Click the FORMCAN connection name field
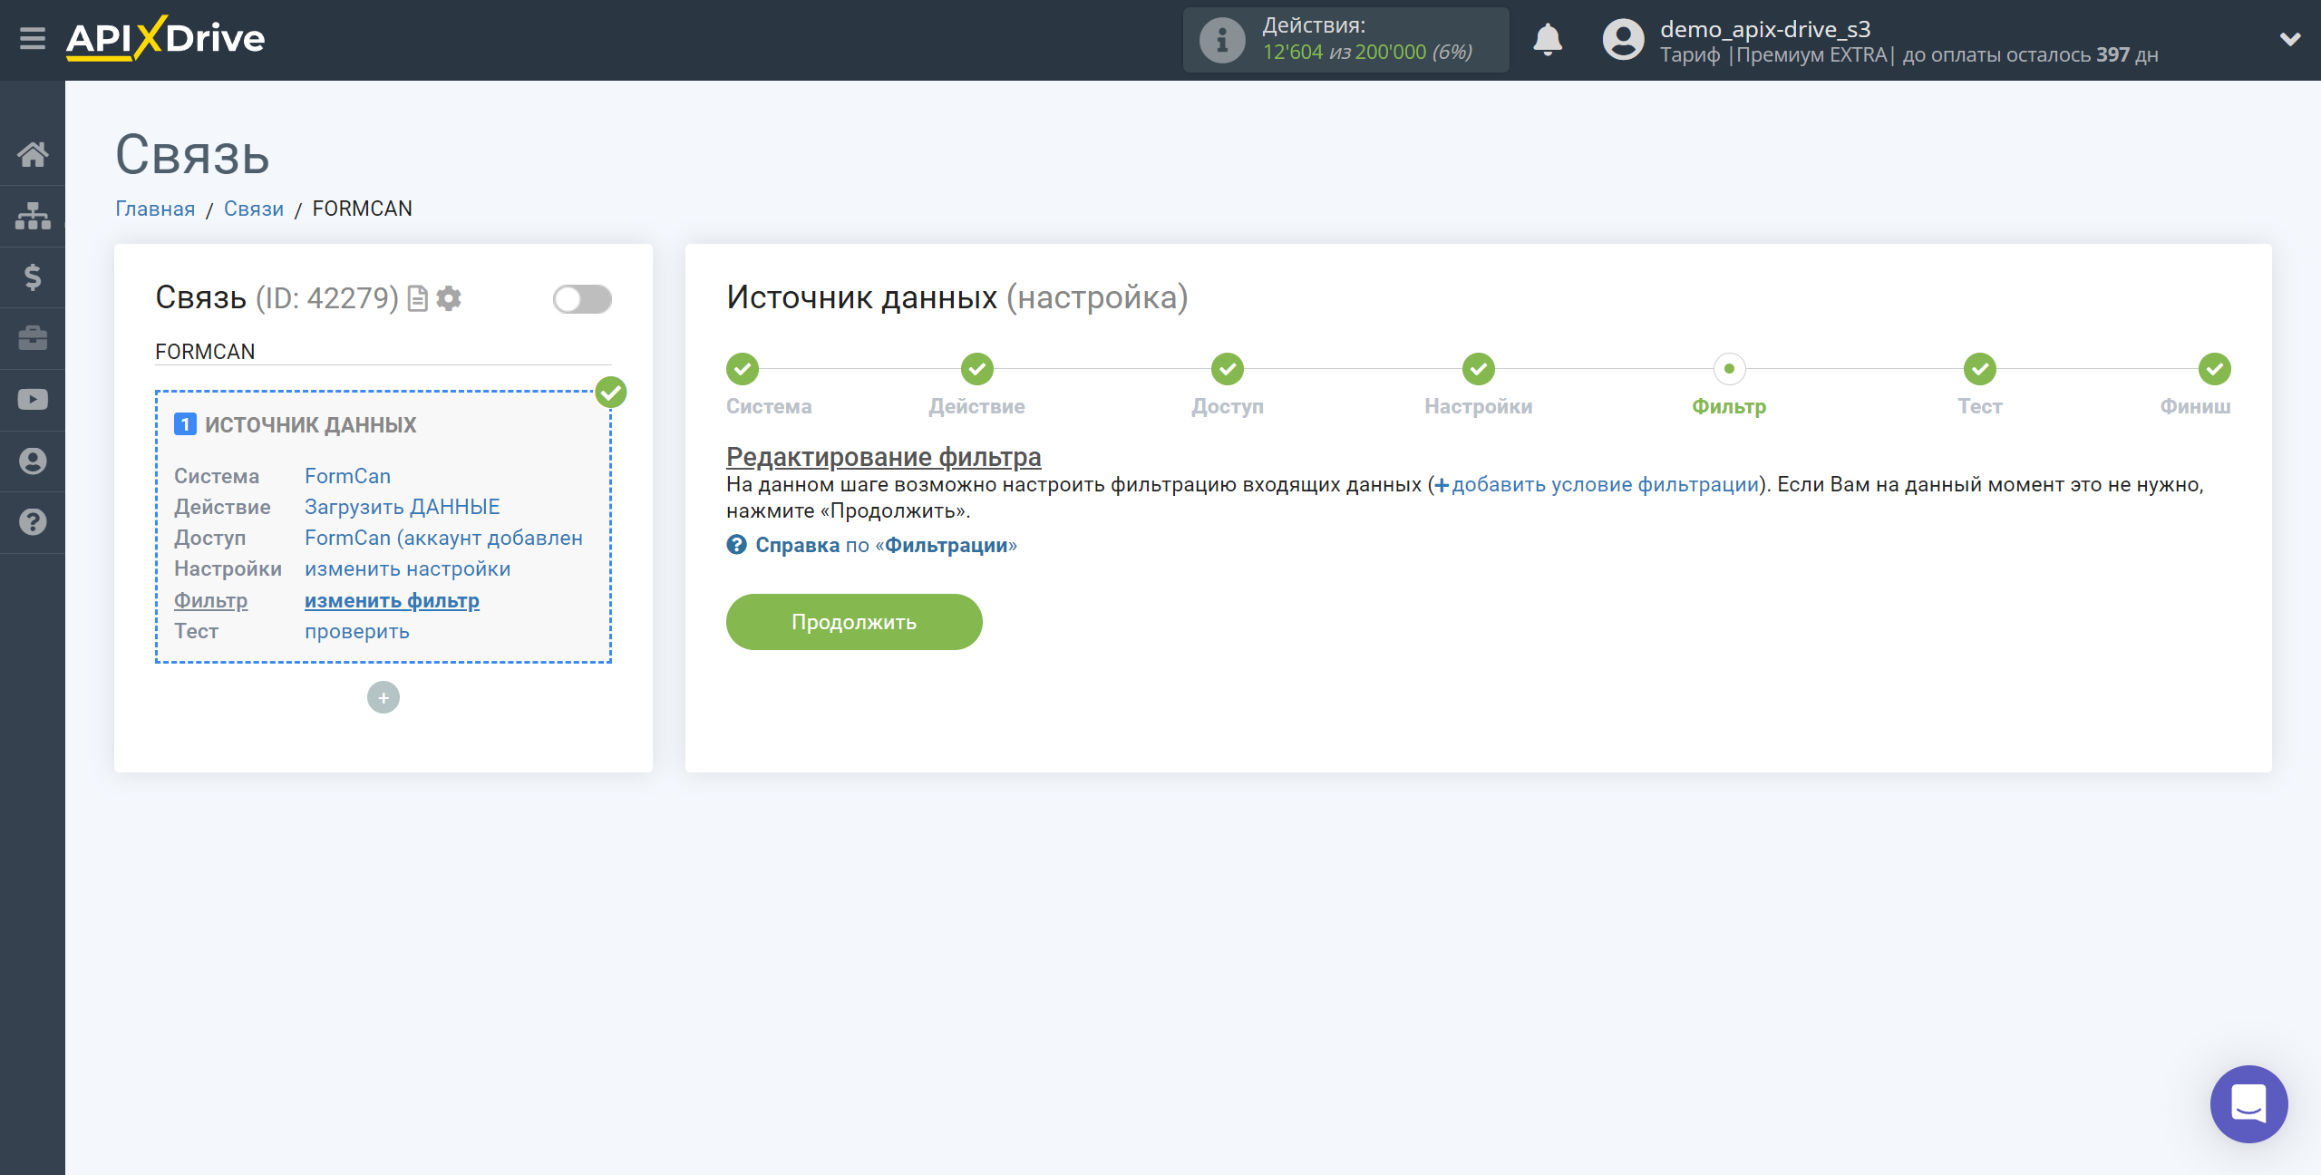 [x=383, y=352]
